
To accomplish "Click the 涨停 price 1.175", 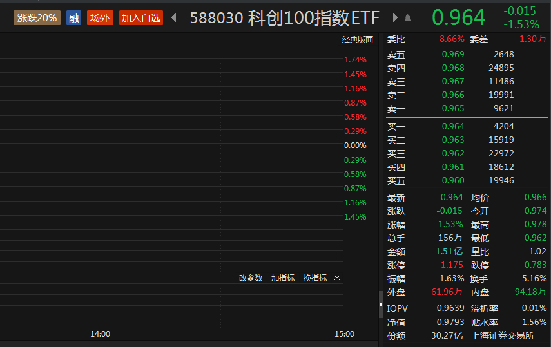I will pos(452,265).
